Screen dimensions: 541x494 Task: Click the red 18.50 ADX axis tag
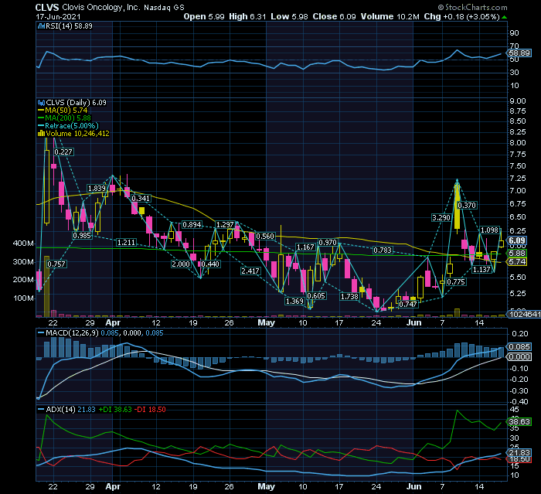coord(519,459)
